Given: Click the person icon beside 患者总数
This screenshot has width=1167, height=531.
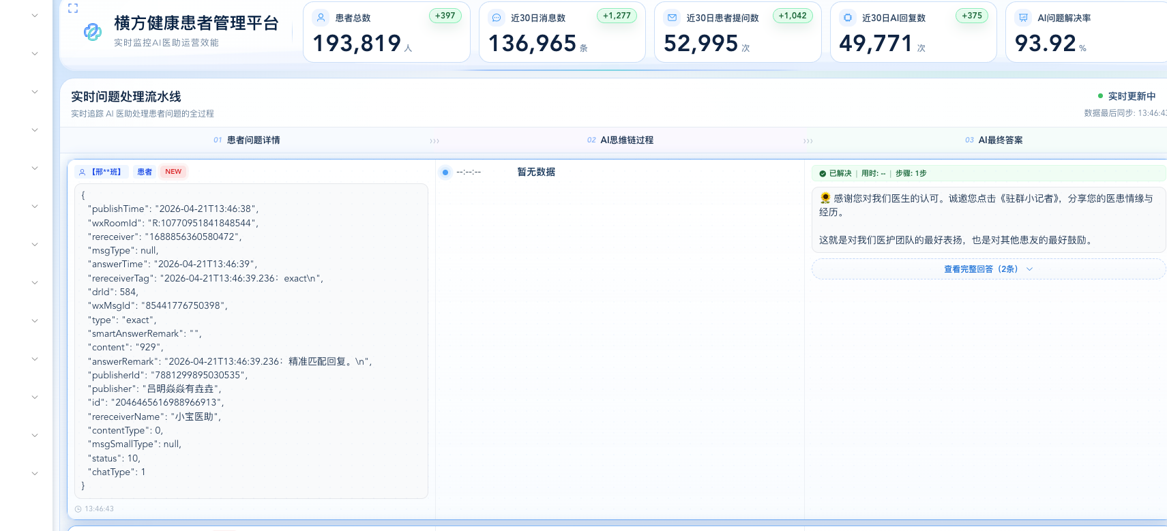Looking at the screenshot, I should click(x=321, y=18).
